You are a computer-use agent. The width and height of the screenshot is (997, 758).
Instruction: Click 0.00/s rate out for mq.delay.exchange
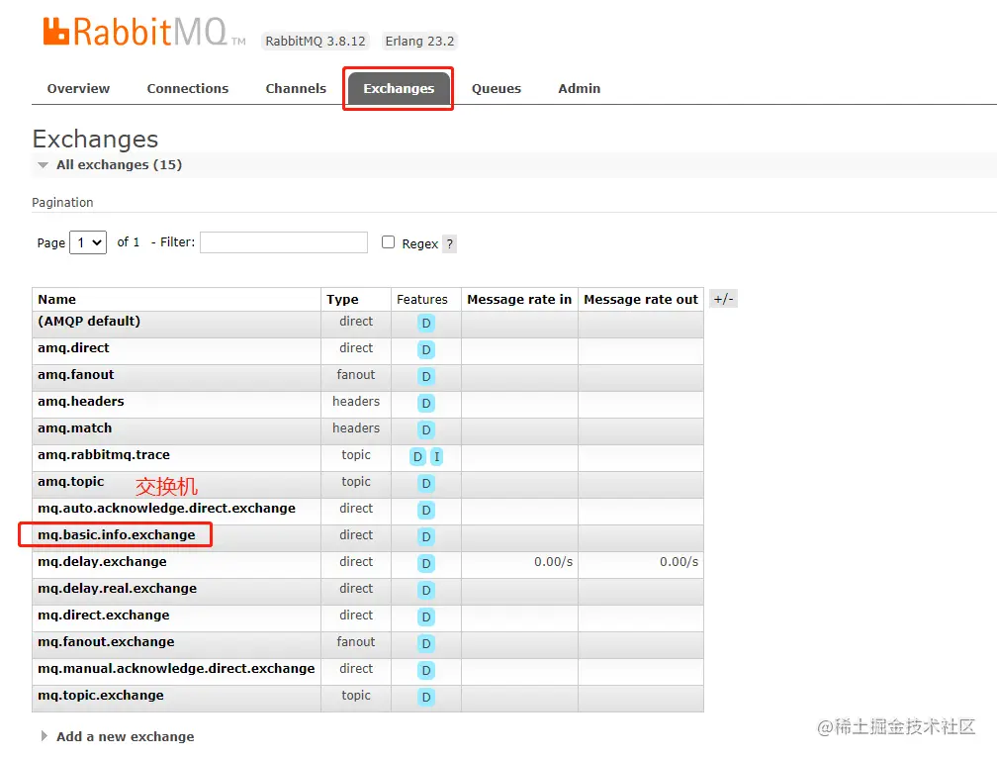tap(679, 561)
